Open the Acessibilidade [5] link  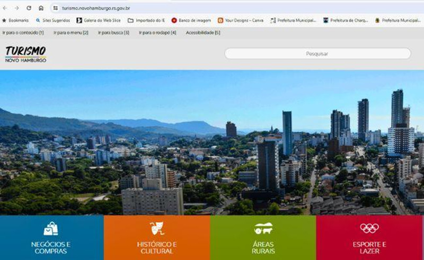pos(203,33)
